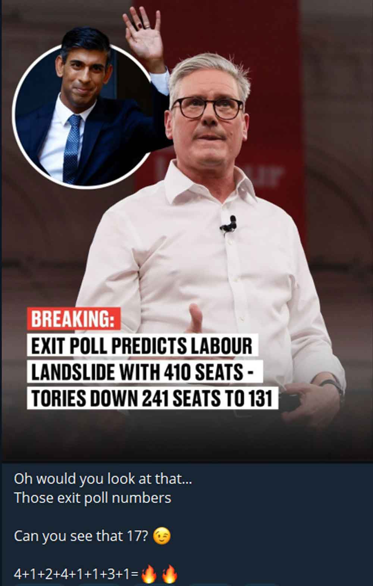Click caption text 'Those exit poll numbers'
Image resolution: width=373 pixels, height=586 pixels.
[x=93, y=498]
